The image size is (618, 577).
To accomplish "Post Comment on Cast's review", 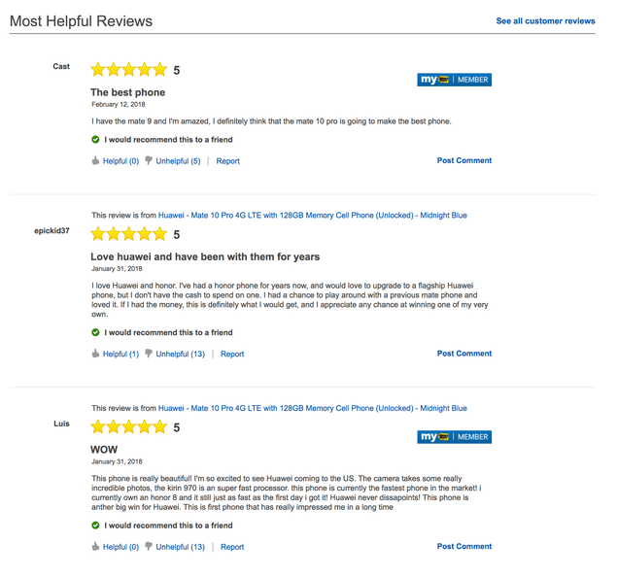I will click(x=464, y=160).
